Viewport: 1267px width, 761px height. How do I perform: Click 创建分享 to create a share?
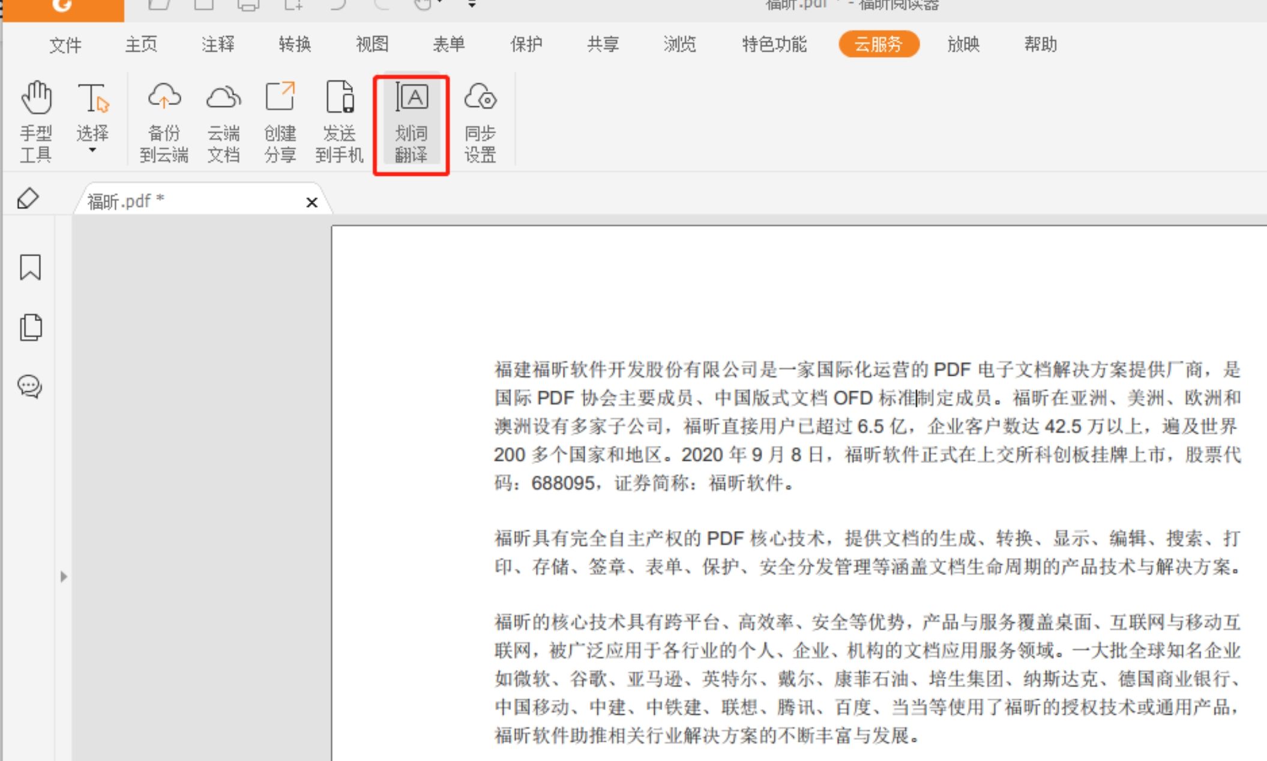pyautogui.click(x=280, y=120)
